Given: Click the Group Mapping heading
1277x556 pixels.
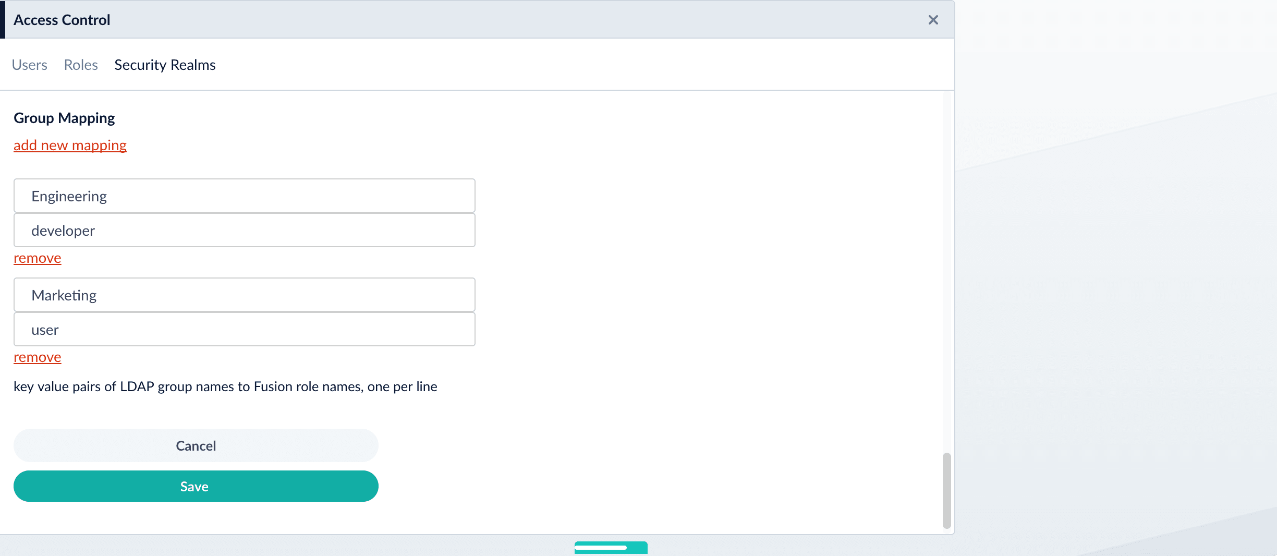Looking at the screenshot, I should coord(64,118).
